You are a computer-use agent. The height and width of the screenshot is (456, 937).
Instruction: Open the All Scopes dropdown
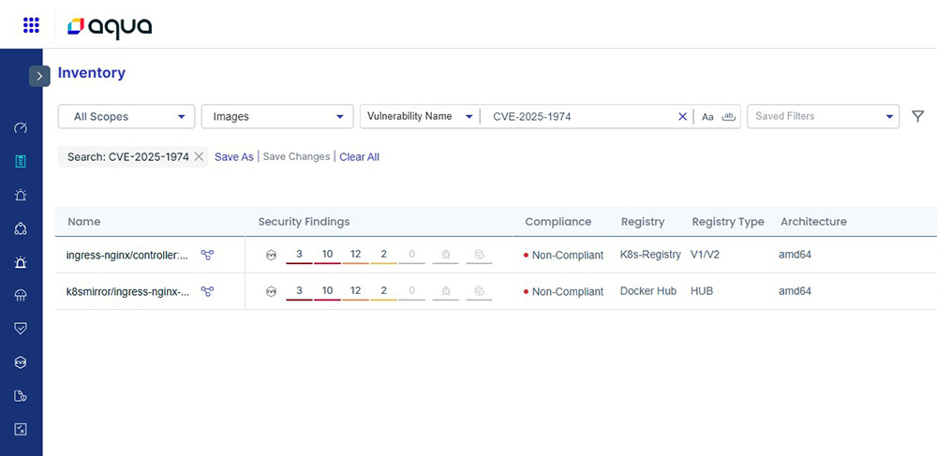click(126, 117)
